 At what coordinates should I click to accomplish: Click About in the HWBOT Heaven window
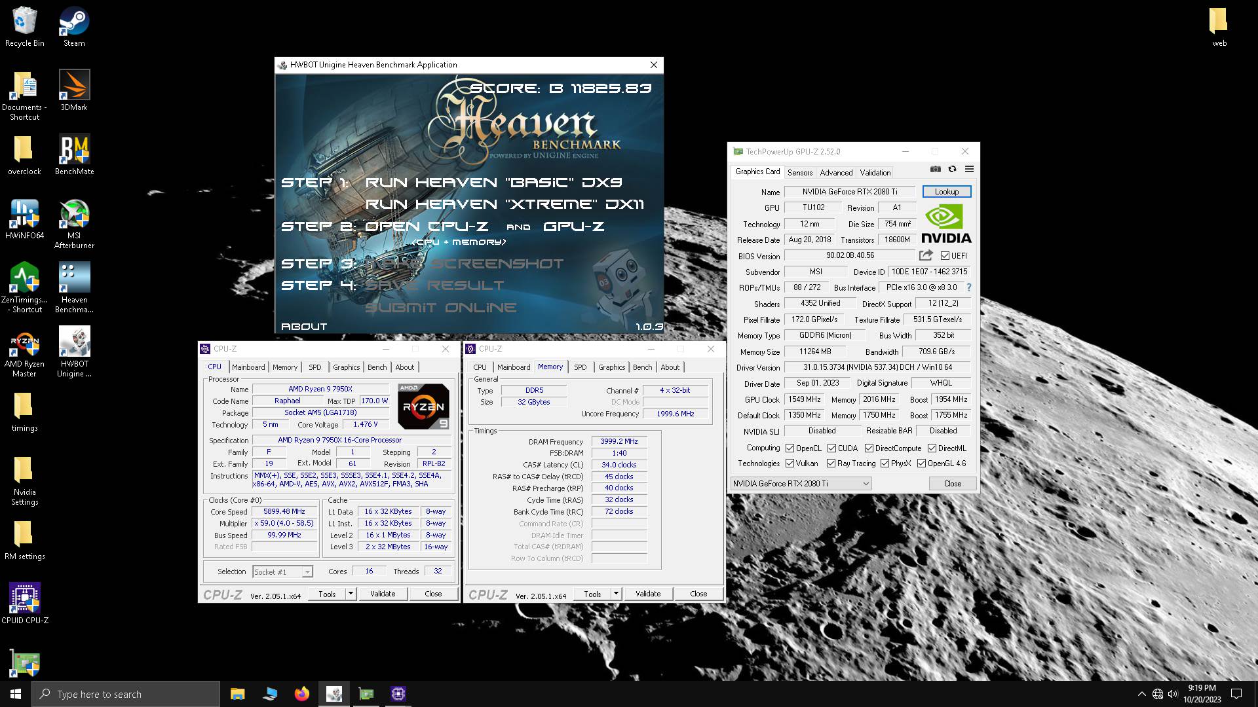304,326
